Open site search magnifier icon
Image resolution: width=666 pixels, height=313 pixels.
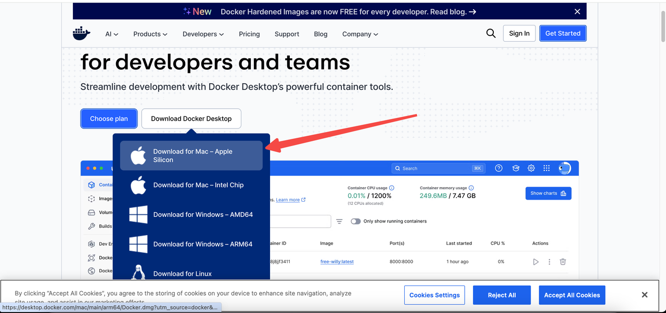[x=491, y=33]
